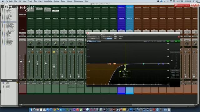This screenshot has height=112, width=200.
Task: Open Trash in the Dock
Action: point(169,110)
